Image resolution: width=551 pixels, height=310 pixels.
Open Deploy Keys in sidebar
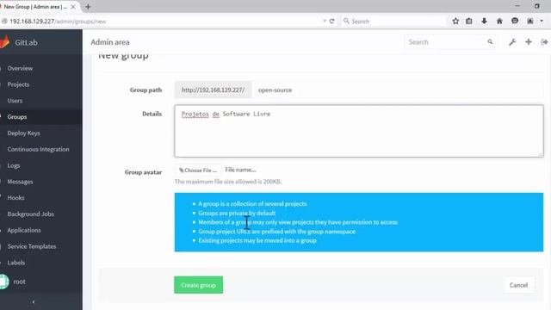tap(23, 133)
